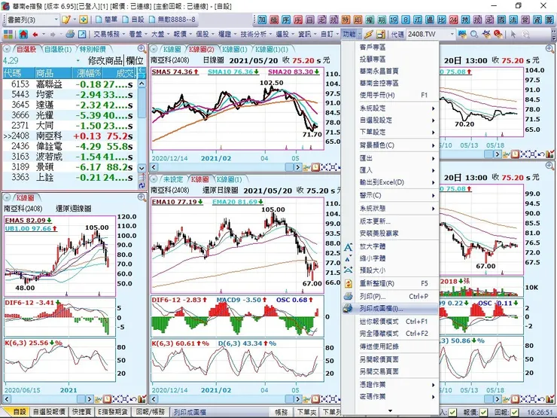The height and width of the screenshot is (418, 557).
Task: Toggle the 報價 connection checkbox in status bar
Action: (482, 412)
